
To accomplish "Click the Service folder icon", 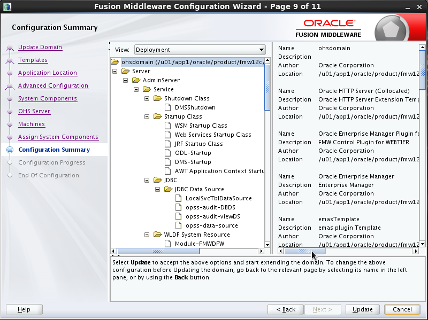I will (x=147, y=89).
